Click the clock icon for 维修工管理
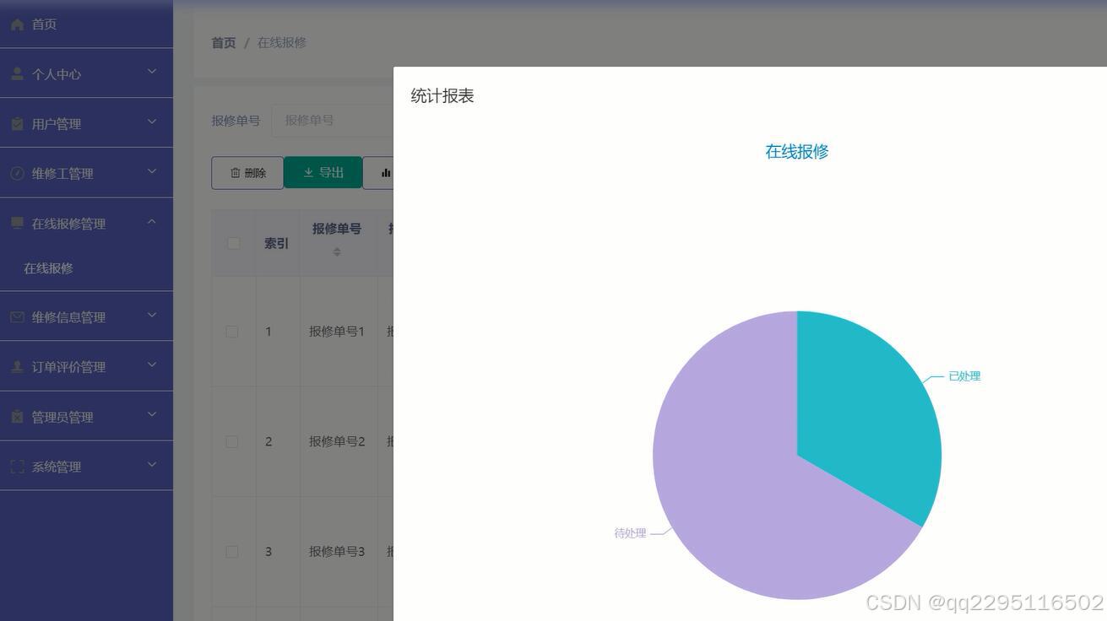 tap(16, 173)
